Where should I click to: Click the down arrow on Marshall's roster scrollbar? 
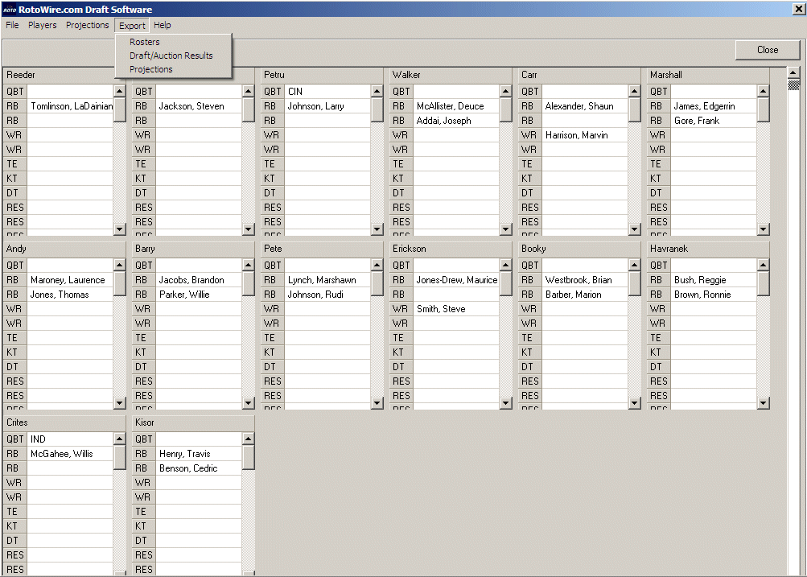[x=763, y=229]
